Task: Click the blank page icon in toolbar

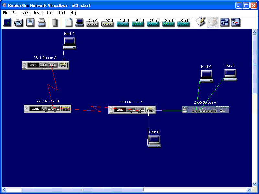Action: click(x=68, y=22)
